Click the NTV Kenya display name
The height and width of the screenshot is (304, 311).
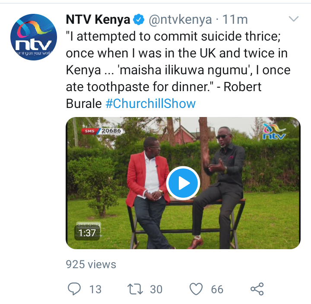coord(98,19)
